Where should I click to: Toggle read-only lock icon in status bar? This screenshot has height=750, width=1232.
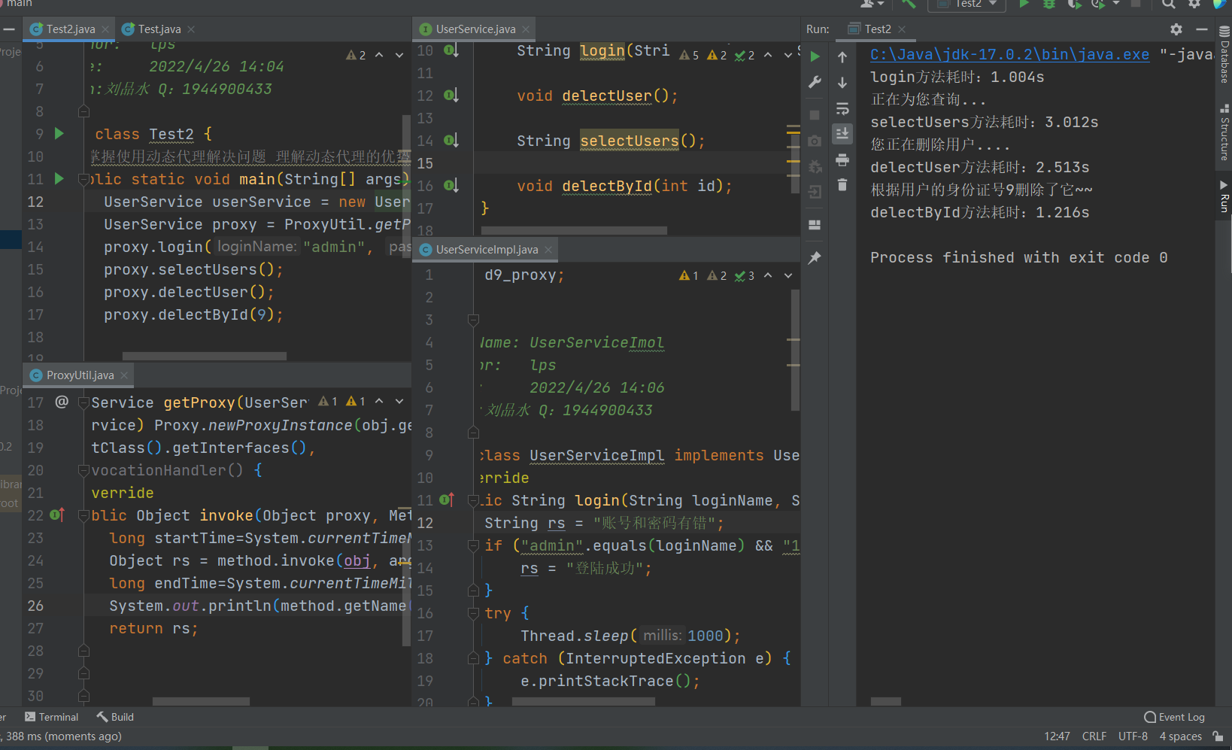pos(1218,736)
